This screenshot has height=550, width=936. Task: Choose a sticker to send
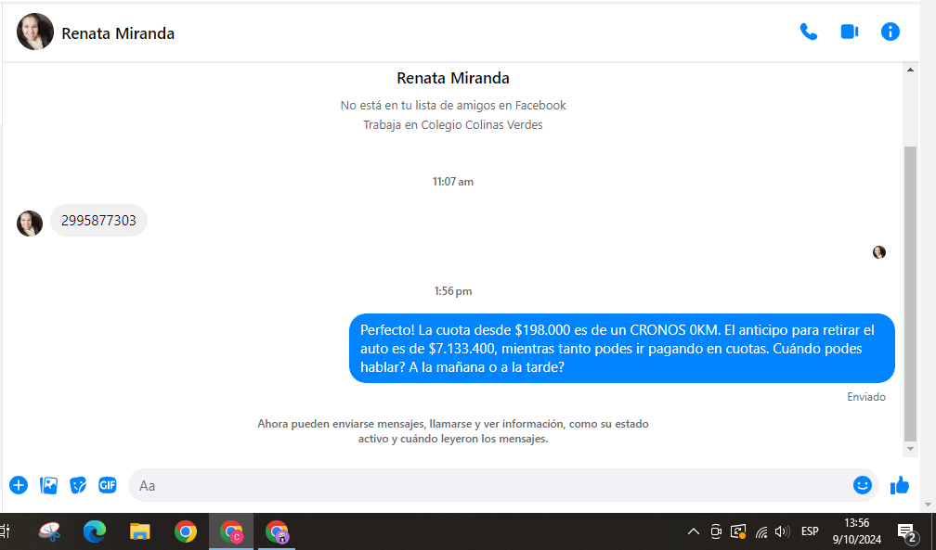[x=78, y=485]
